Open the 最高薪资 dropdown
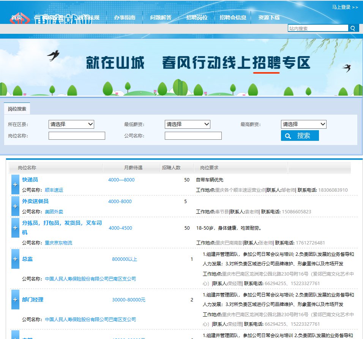 tap(303, 124)
